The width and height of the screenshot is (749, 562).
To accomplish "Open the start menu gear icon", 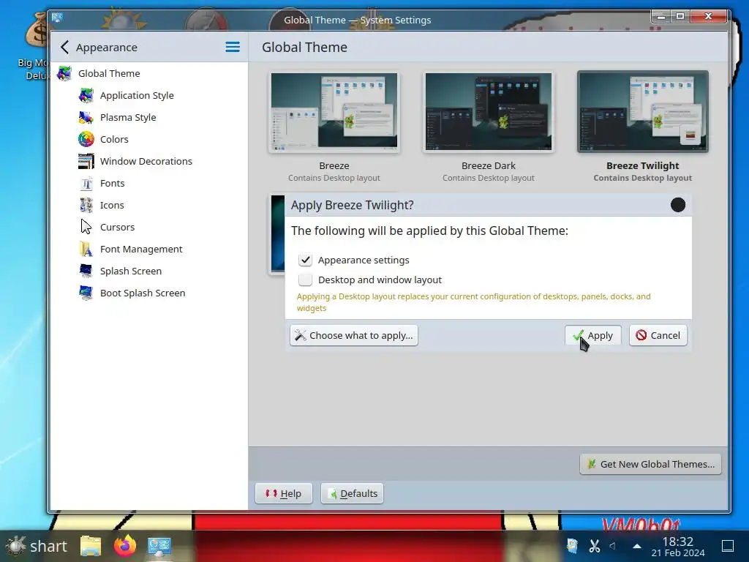I will coord(15,546).
